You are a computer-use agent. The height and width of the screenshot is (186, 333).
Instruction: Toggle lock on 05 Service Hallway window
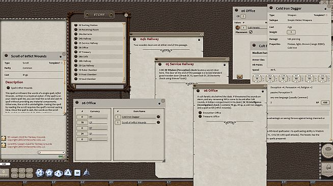pos(224,65)
